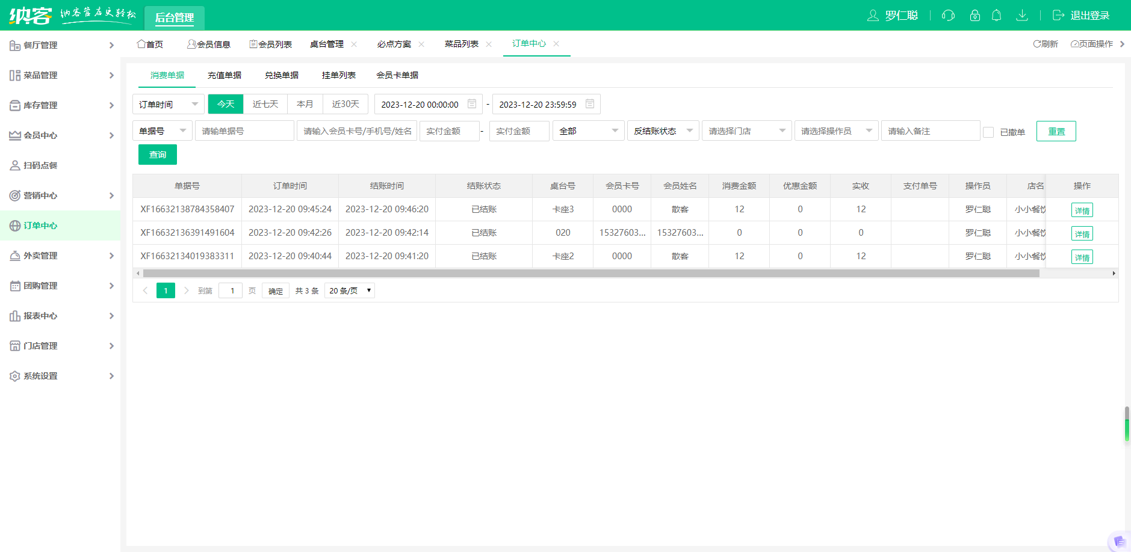Select the 扫码点餐 sidebar item
The width and height of the screenshot is (1131, 552).
[x=40, y=165]
